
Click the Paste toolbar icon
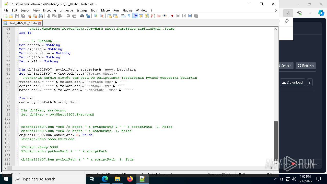pyautogui.click(x=60, y=16)
